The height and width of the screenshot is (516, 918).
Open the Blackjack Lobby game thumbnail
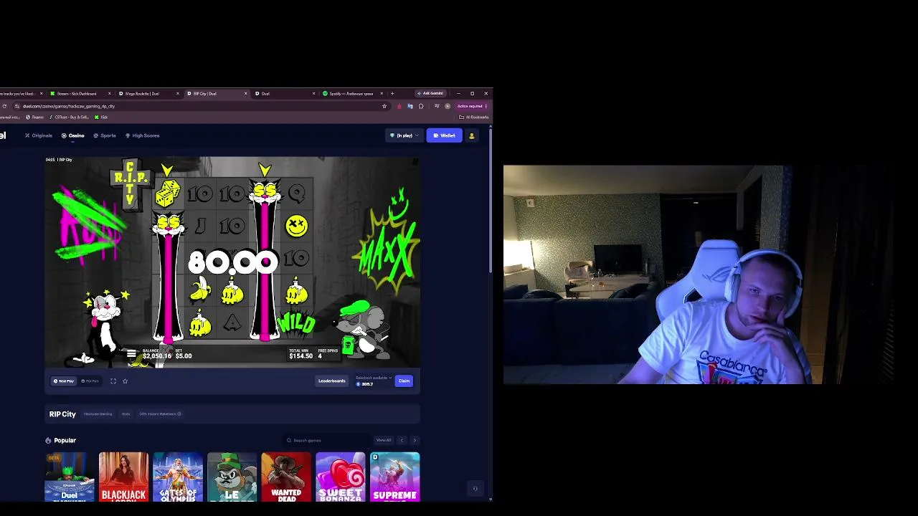123,477
